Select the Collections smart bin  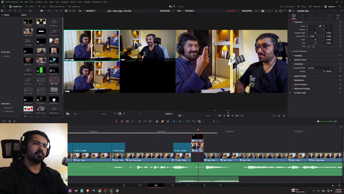coord(9,112)
